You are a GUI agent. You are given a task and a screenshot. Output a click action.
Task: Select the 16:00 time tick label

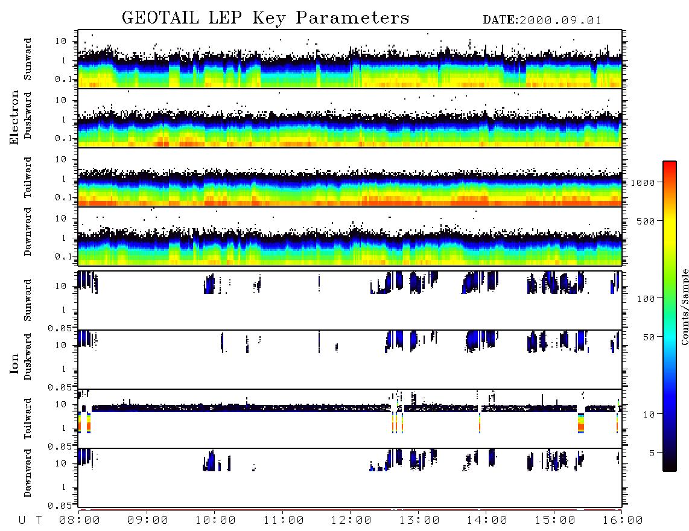coord(623,521)
